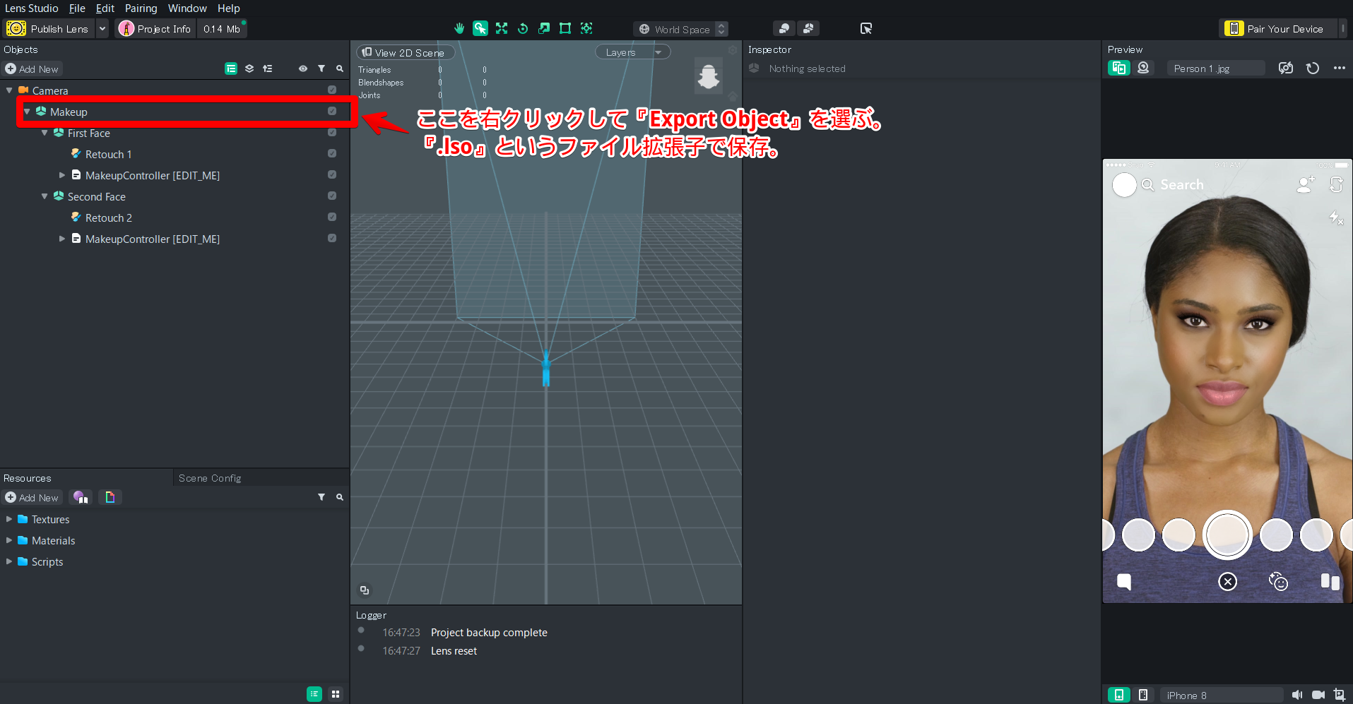Open iPhone 8 device selector
Viewport: 1353px width, 704px height.
[x=1220, y=695]
